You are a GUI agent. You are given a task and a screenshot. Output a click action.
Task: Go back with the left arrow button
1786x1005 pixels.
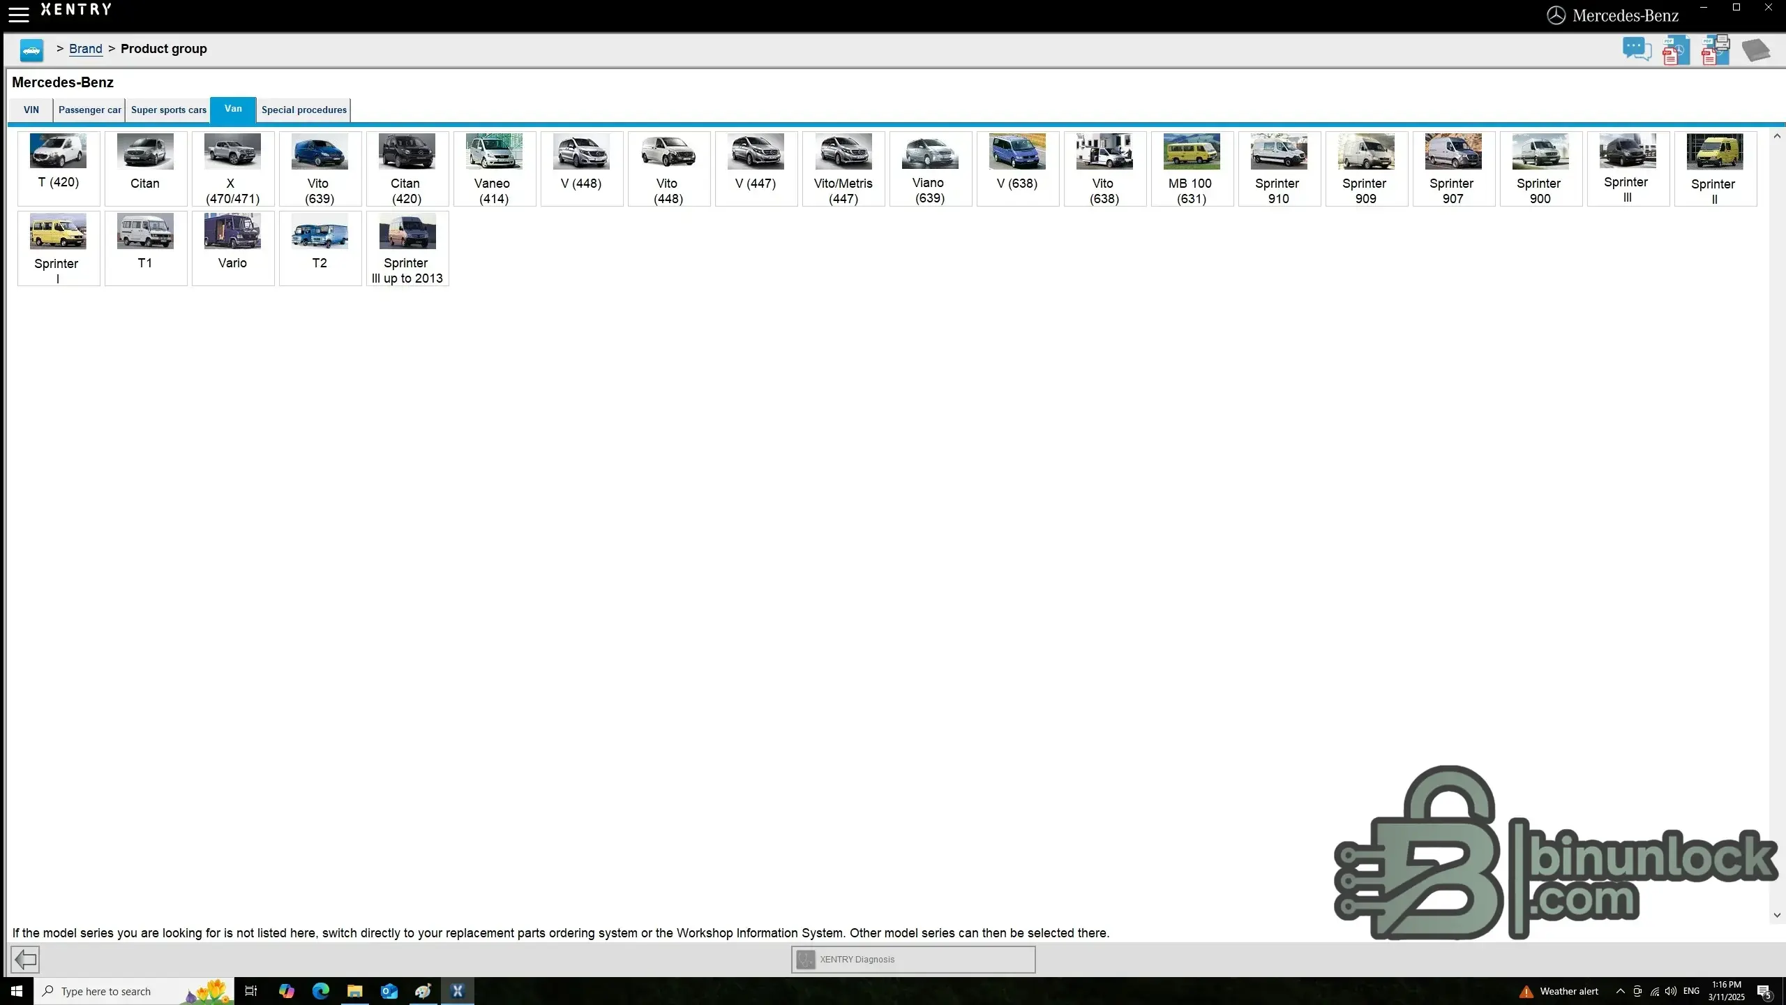click(25, 959)
